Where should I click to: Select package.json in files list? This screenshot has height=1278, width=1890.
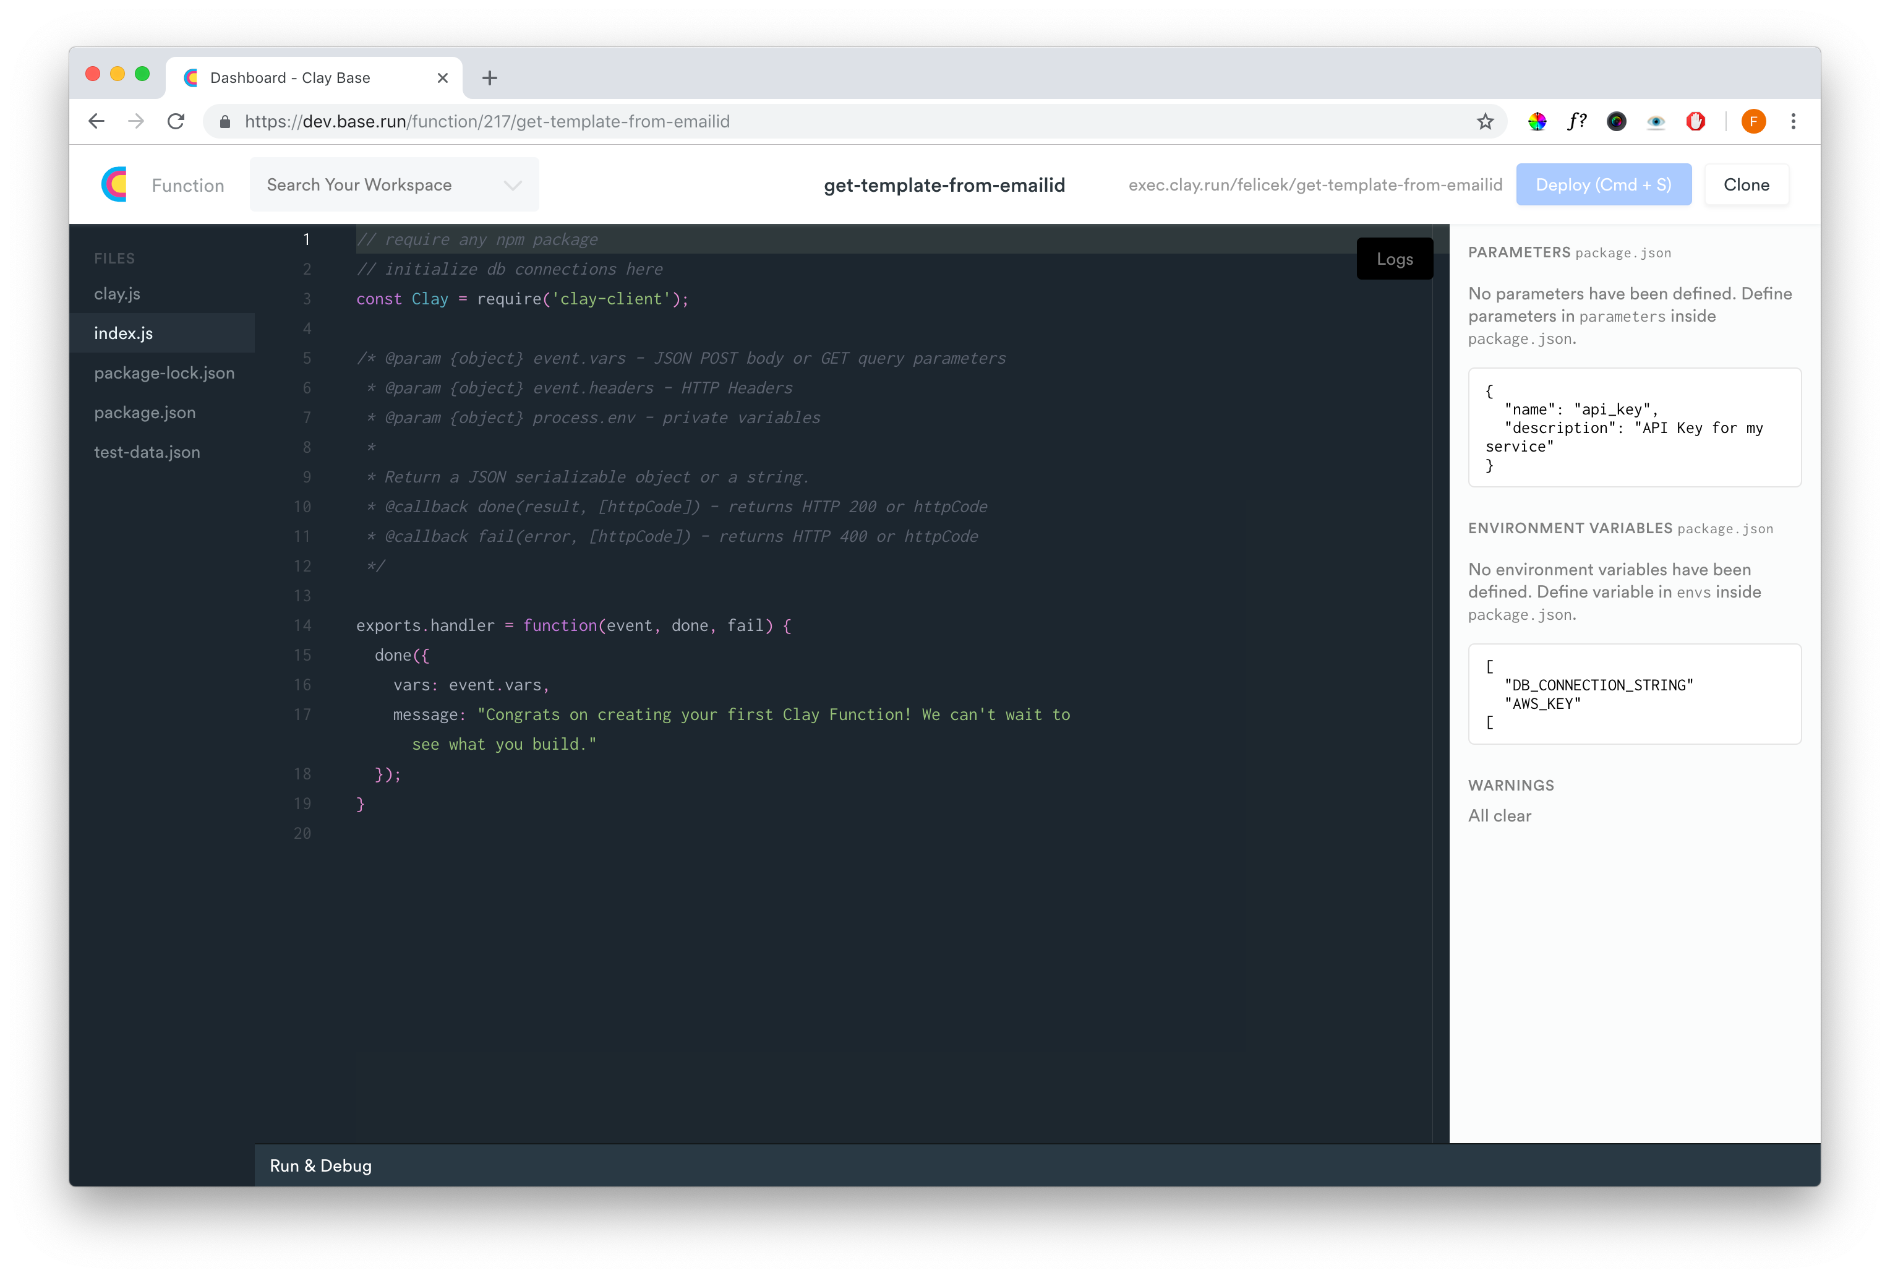coord(145,413)
